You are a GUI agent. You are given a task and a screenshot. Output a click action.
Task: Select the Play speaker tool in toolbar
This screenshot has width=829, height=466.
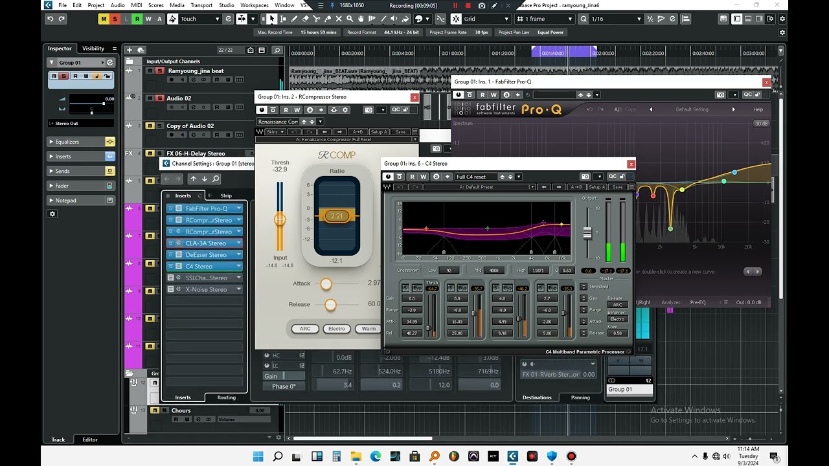pos(394,19)
